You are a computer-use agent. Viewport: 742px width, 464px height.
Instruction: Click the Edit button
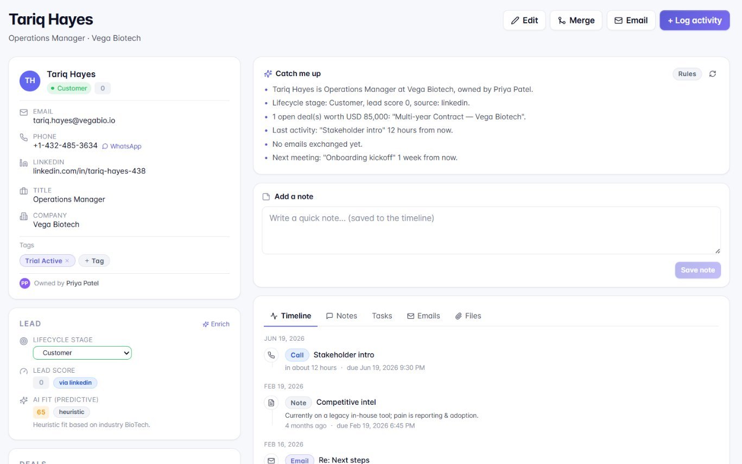(524, 21)
